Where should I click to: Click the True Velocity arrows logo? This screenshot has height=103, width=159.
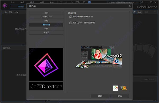coord(123,88)
